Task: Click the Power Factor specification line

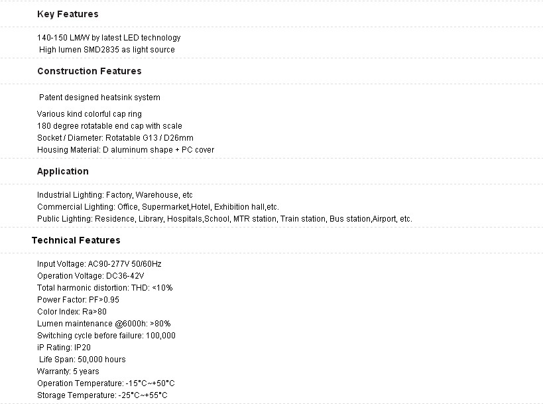Action: click(x=78, y=300)
